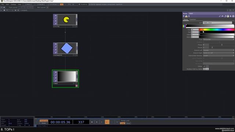Open Wiki link button
Image resolution: width=235 pixels, height=132 pixels.
[x=28, y=4]
